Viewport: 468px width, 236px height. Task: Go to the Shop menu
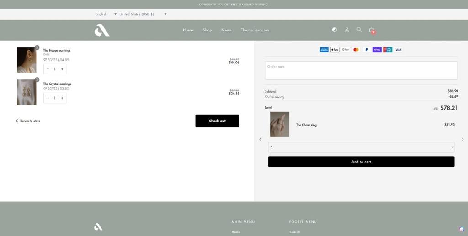(x=207, y=30)
